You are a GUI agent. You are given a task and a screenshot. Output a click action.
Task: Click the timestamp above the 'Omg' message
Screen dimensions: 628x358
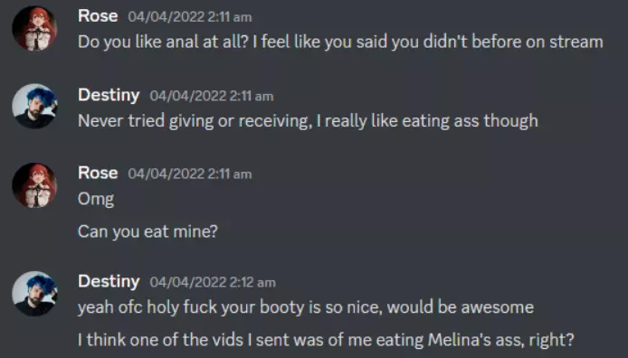pyautogui.click(x=190, y=174)
